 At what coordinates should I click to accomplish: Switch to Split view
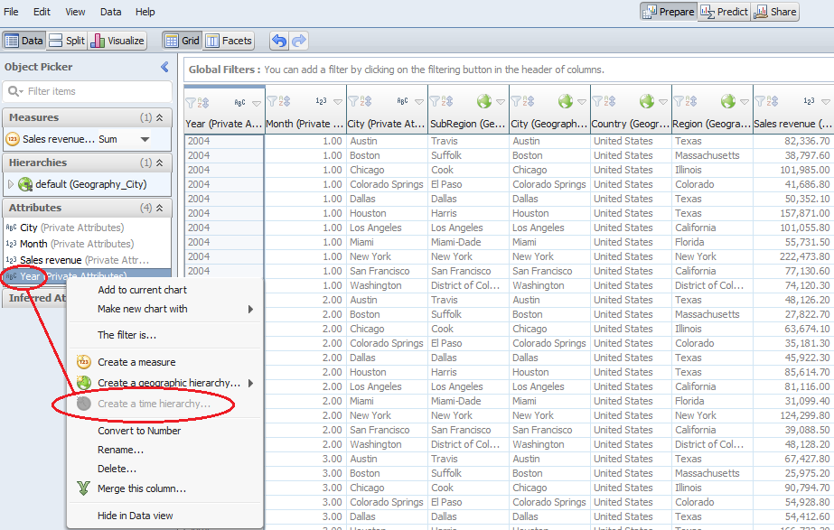67,41
